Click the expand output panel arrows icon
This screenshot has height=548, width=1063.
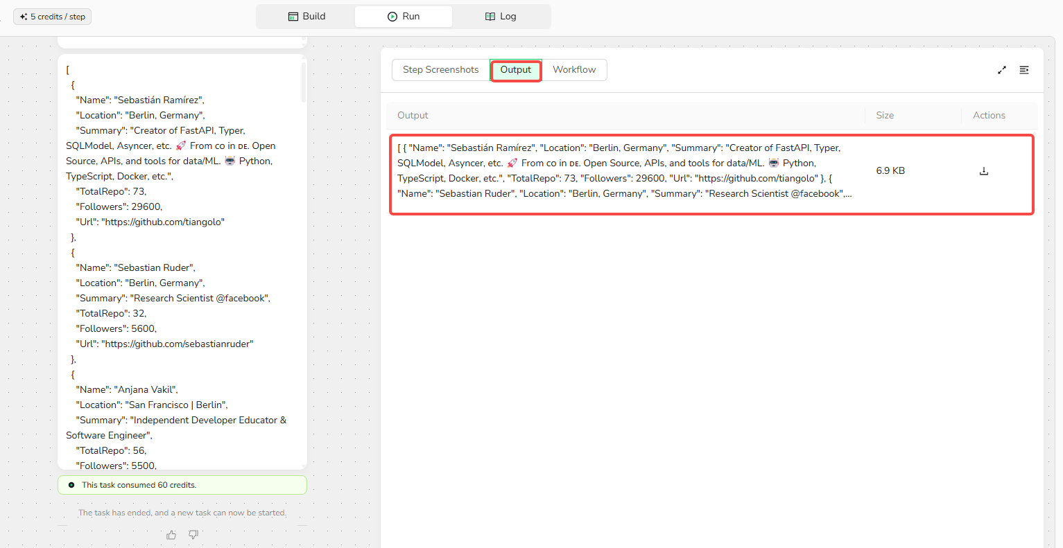1001,70
